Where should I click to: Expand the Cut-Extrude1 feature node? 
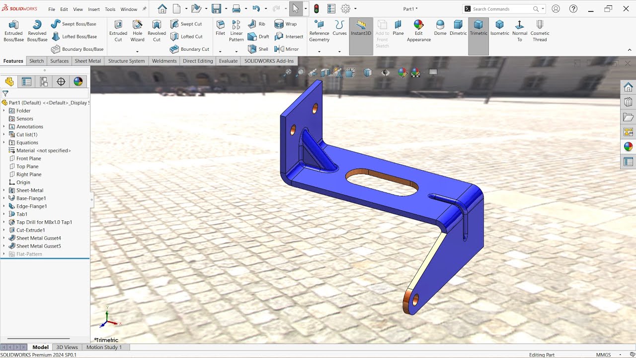[x=4, y=230]
